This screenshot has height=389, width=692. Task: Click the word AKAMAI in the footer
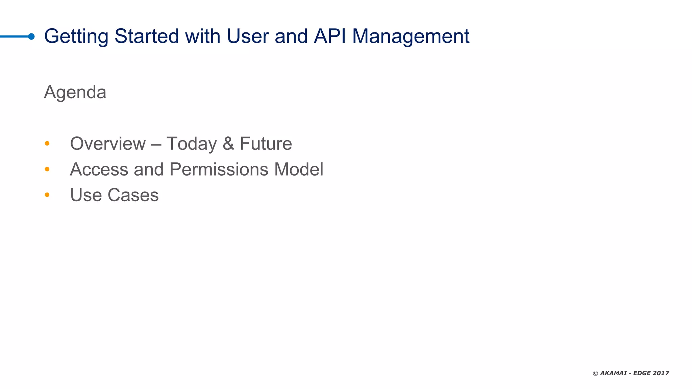tap(613, 373)
